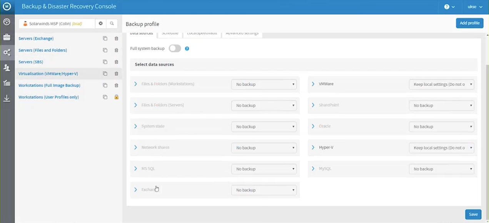This screenshot has height=223, width=489.
Task: Open Files & Folders (Workstations) backup dropdown
Action: [264, 84]
